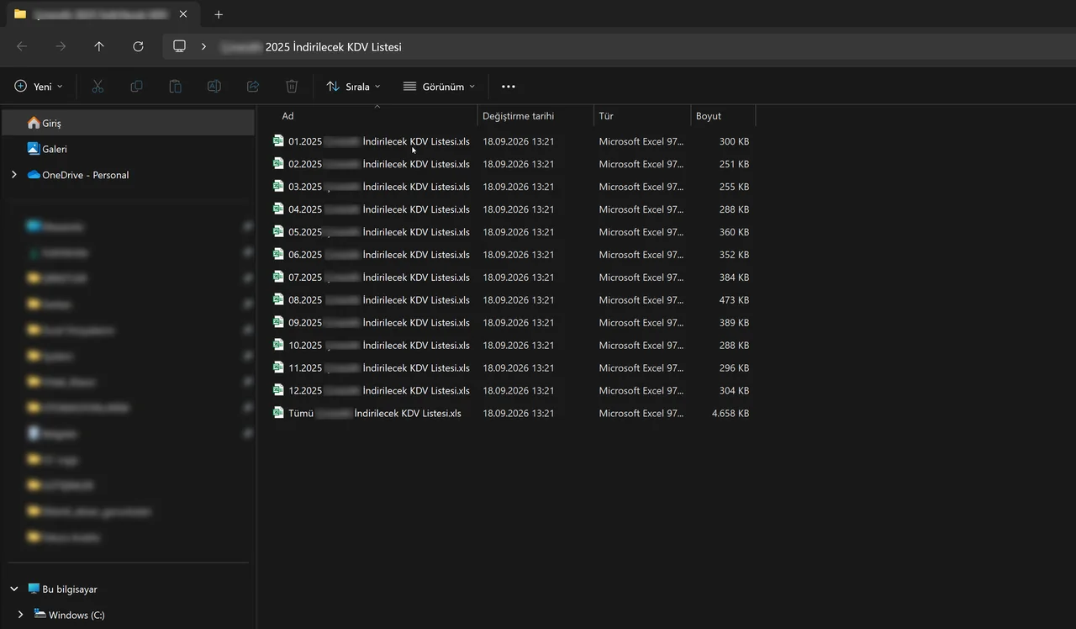This screenshot has height=629, width=1076.
Task: Click the Delete trash can icon
Action: (292, 87)
